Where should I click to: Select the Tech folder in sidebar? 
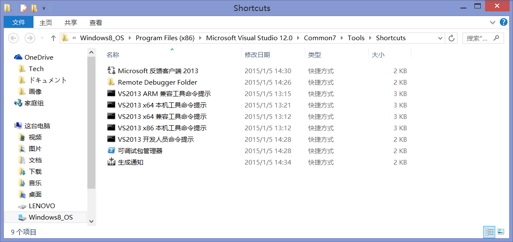(x=36, y=69)
